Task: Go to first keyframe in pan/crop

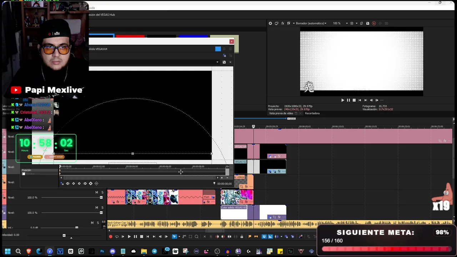Action: (68, 183)
